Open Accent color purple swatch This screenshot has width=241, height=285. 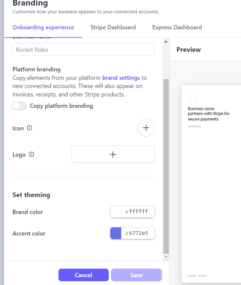(x=116, y=233)
